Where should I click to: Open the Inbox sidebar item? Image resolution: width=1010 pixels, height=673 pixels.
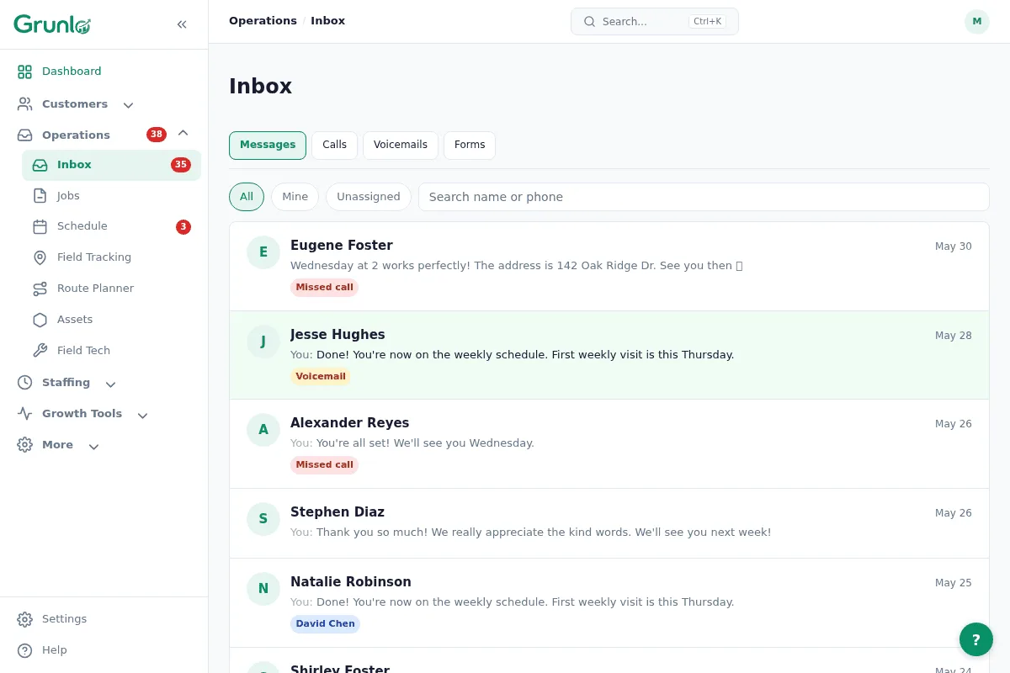[111, 165]
